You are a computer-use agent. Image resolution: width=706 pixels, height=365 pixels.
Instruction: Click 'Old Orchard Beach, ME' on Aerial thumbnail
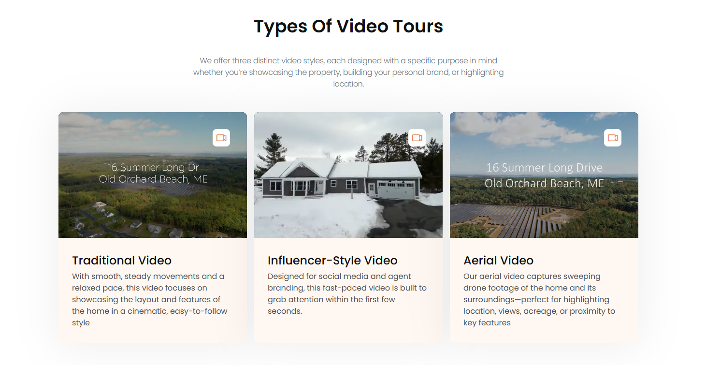pyautogui.click(x=544, y=183)
